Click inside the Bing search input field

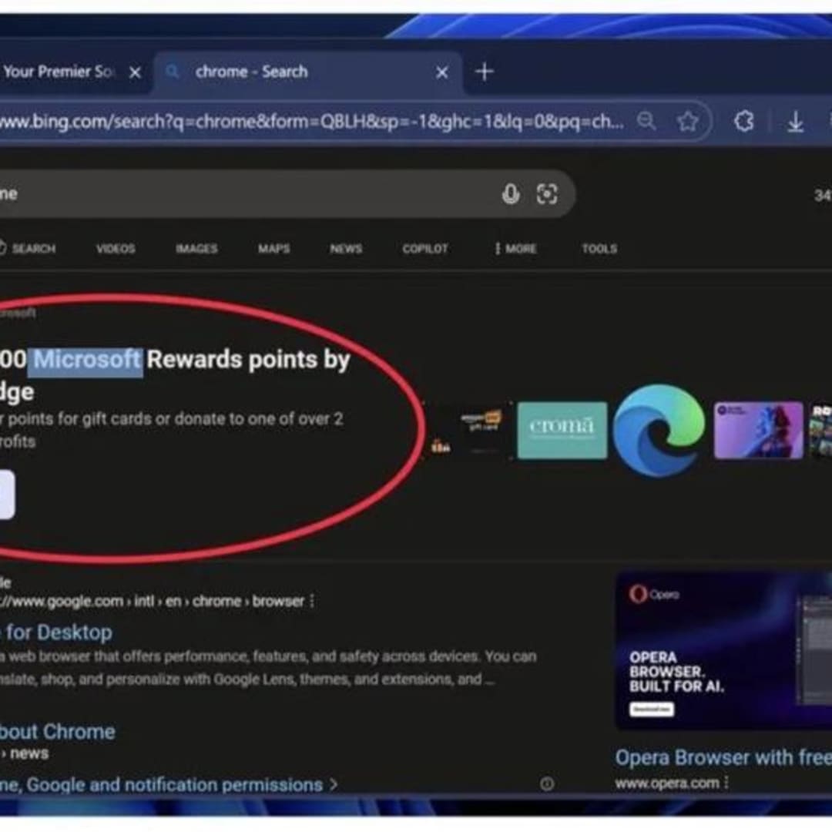click(231, 194)
